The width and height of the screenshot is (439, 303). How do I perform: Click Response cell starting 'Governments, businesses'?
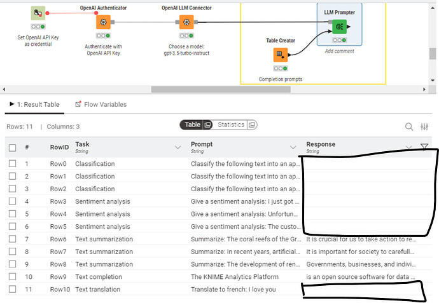[x=361, y=264]
